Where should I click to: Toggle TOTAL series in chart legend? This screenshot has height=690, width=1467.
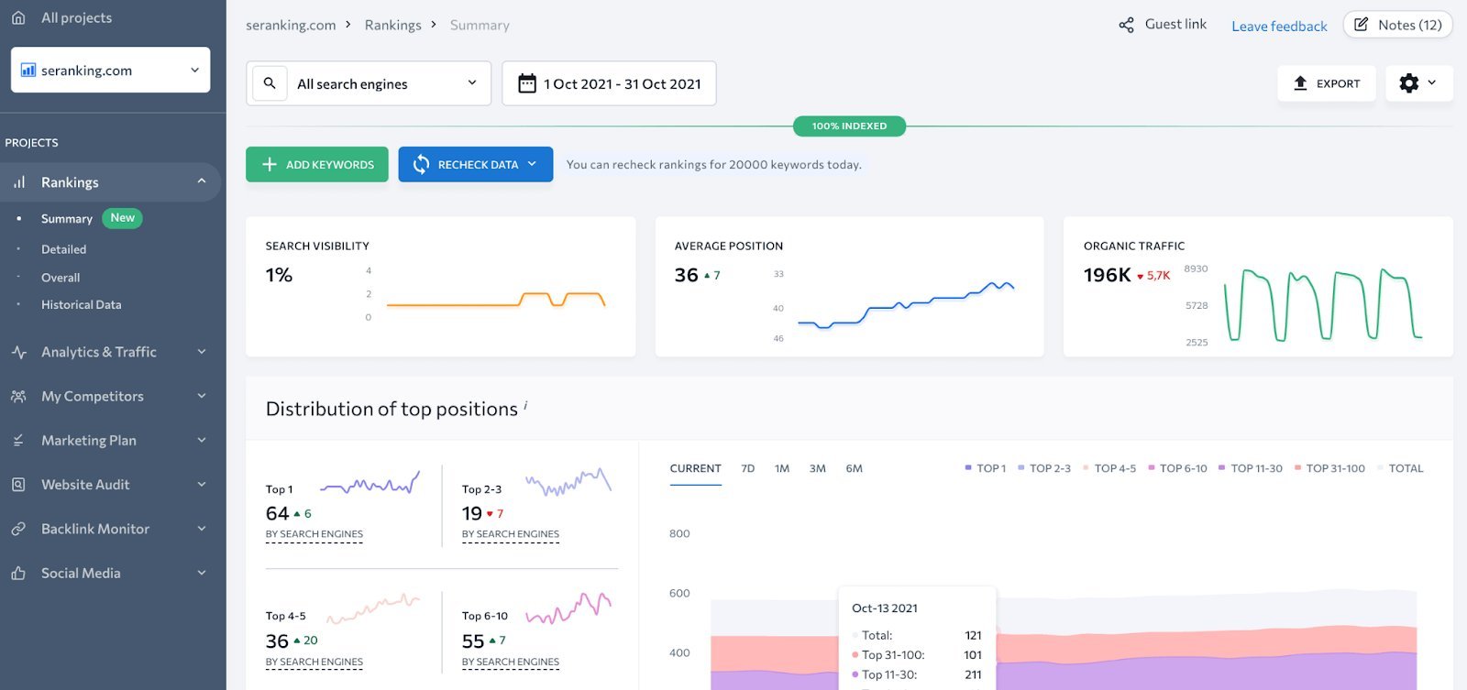click(1400, 468)
